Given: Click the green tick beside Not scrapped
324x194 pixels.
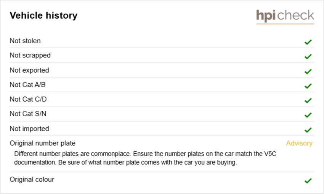Looking at the screenshot, I should pyautogui.click(x=308, y=56).
